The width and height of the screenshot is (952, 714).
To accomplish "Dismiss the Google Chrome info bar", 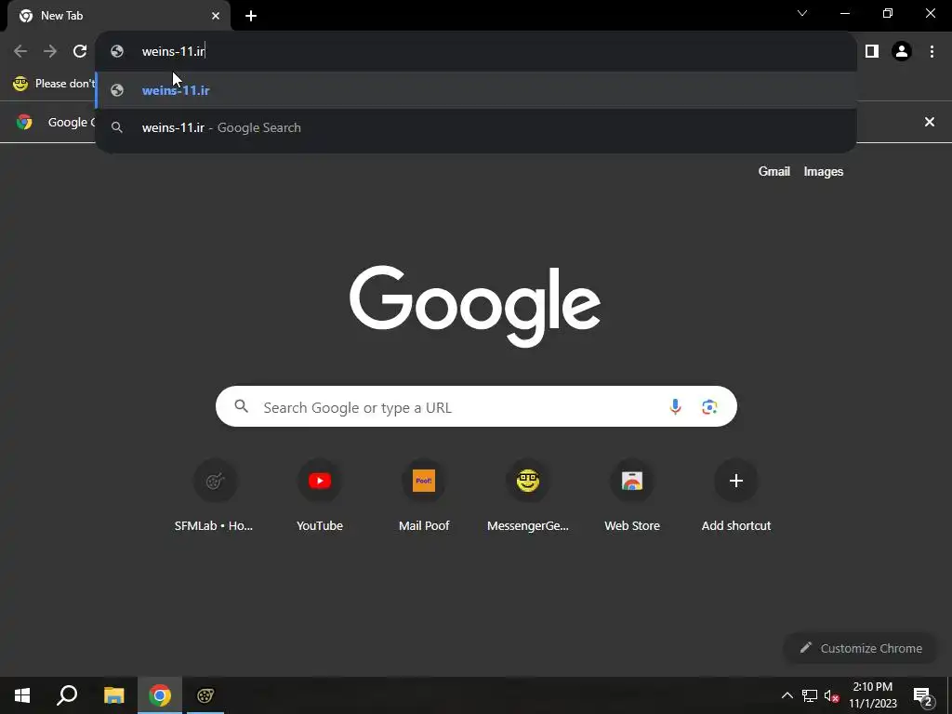I will (x=929, y=122).
